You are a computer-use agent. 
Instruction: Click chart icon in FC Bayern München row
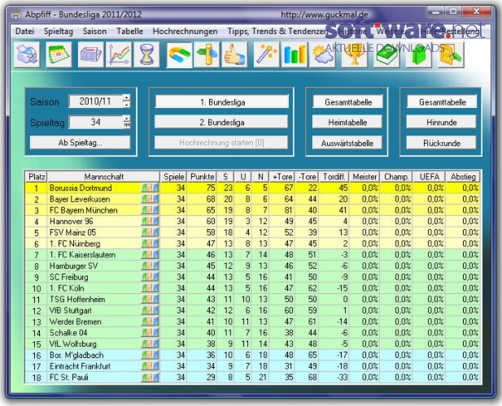pyautogui.click(x=150, y=210)
